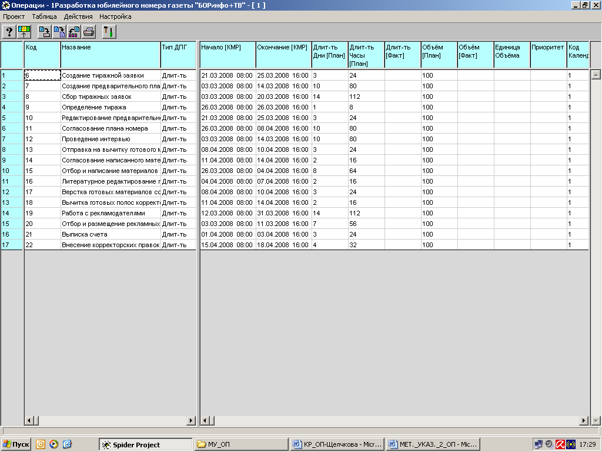Click the Окончание [КМР] column header
Viewport: 602px width, 452px height.
coord(284,55)
